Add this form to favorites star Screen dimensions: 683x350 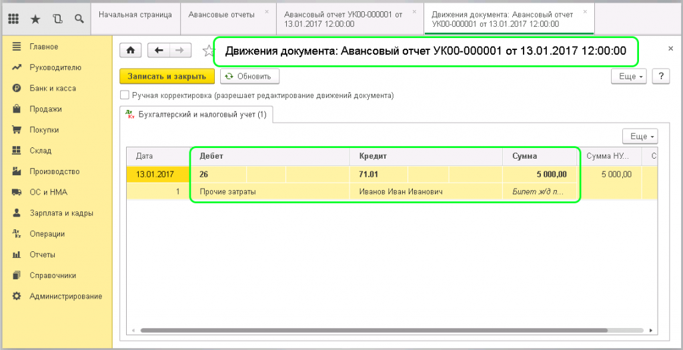(209, 51)
